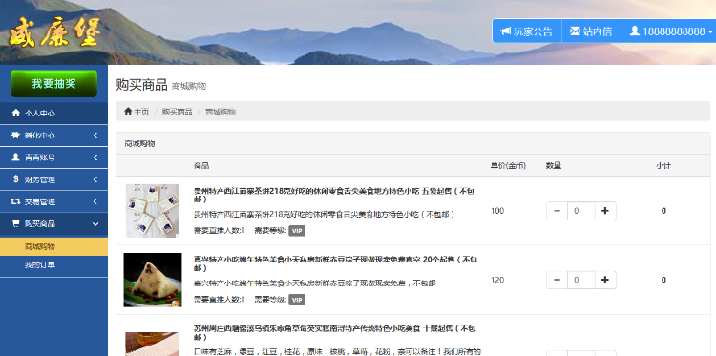
Task: Click the 数量 column header
Action: [554, 166]
